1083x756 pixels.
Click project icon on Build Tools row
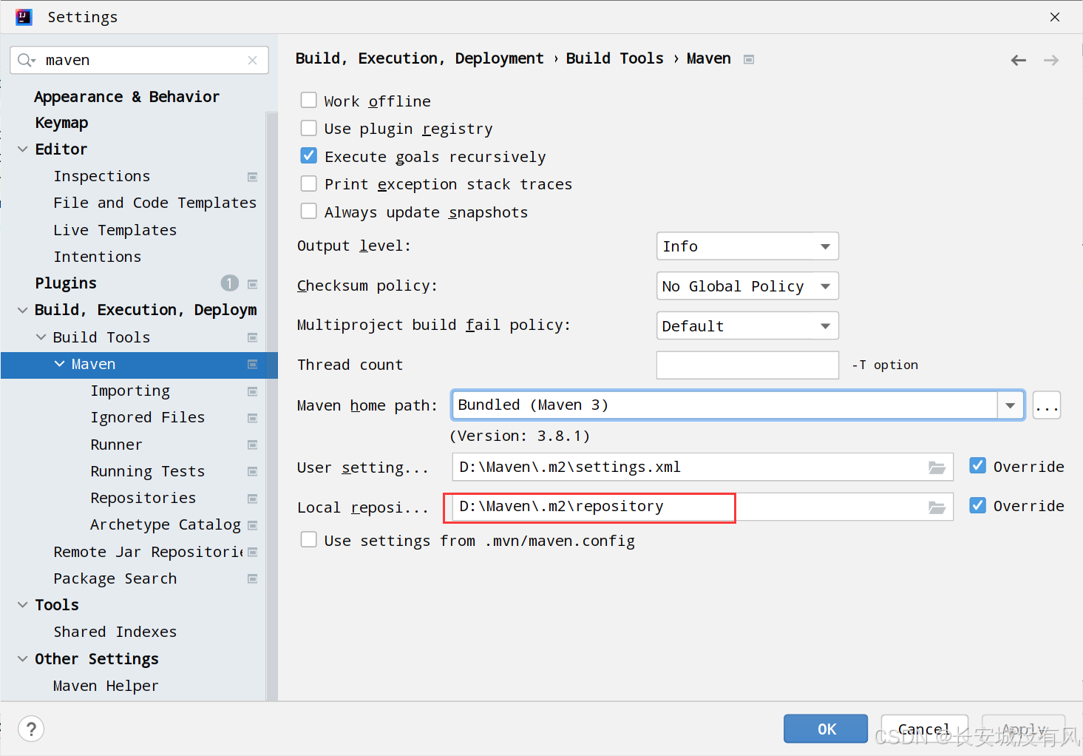(253, 337)
